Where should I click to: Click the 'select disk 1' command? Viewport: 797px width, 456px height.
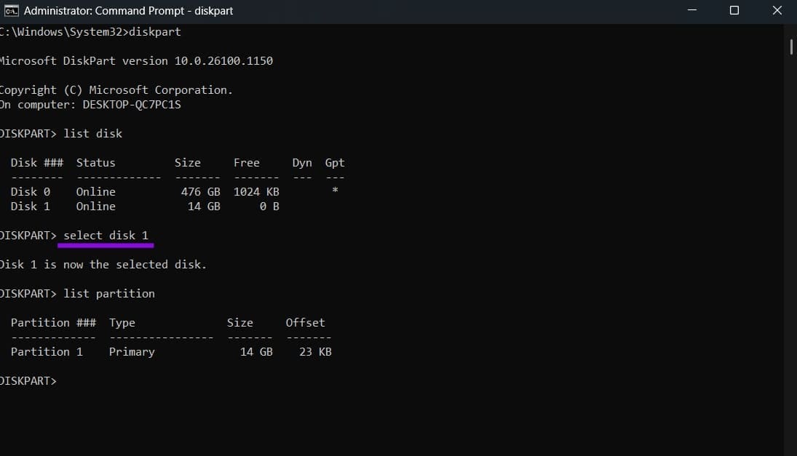[x=106, y=236]
